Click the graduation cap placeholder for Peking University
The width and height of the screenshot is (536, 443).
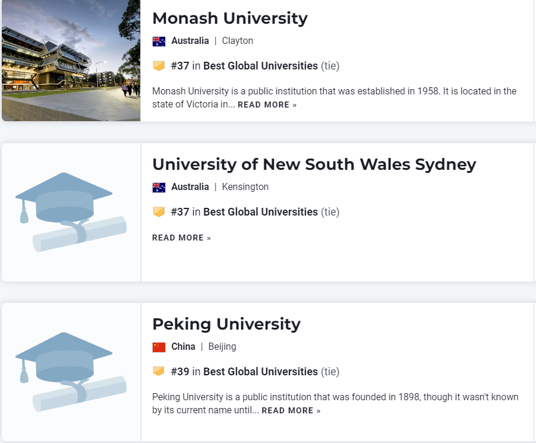[71, 372]
